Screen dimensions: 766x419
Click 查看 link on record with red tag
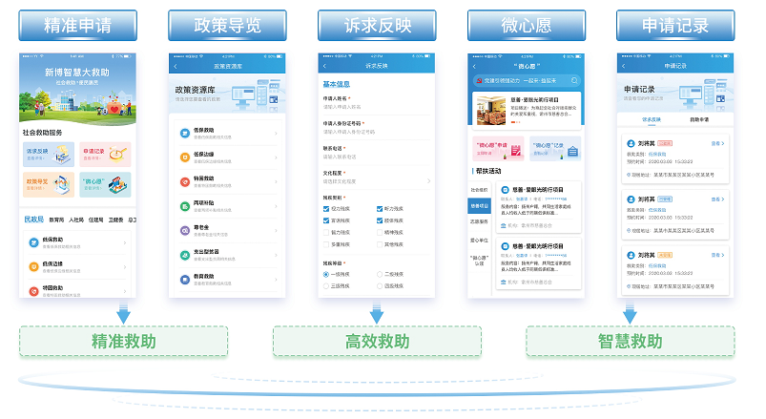tap(717, 143)
